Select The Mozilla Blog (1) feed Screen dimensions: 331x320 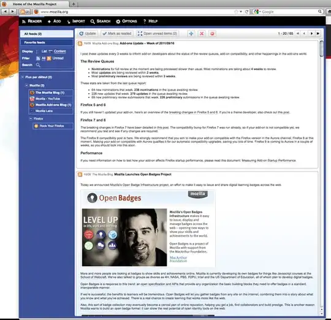tap(51, 93)
